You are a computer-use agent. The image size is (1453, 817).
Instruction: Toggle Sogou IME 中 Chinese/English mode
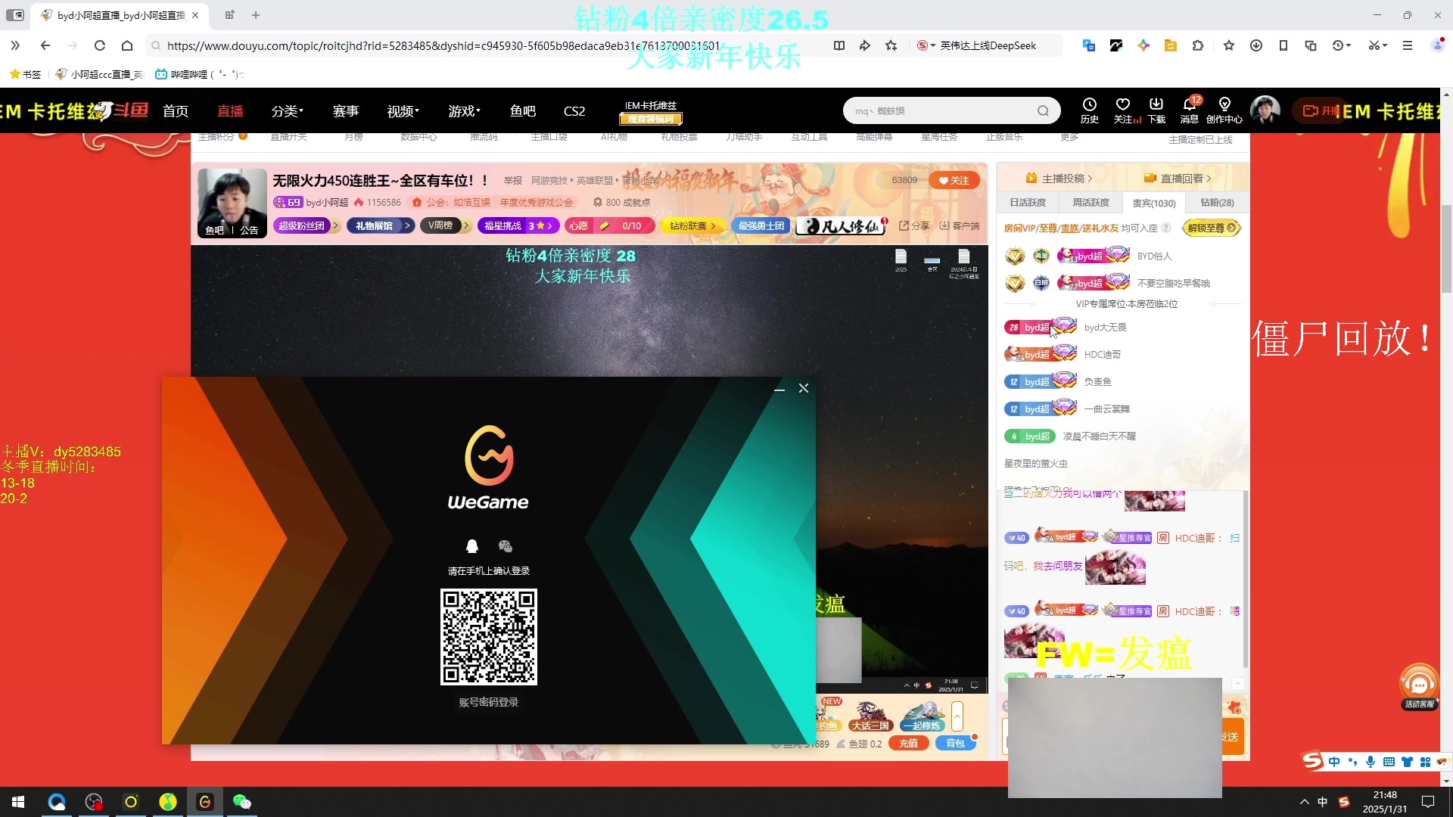click(x=1334, y=762)
